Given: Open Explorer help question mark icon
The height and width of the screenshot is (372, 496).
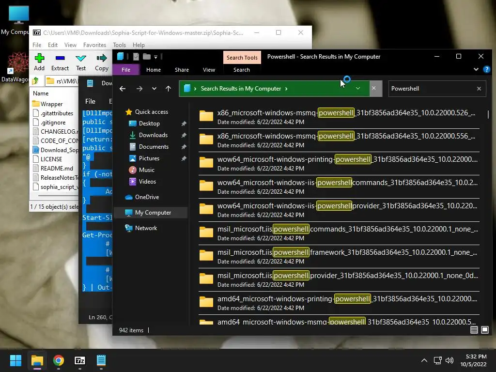Looking at the screenshot, I should pyautogui.click(x=486, y=69).
